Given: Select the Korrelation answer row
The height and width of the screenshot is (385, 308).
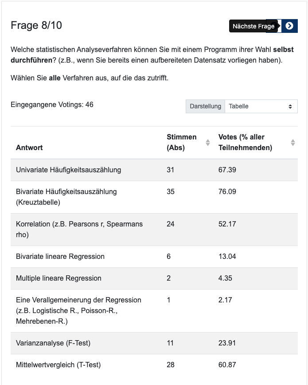Looking at the screenshot, I should (x=79, y=229).
